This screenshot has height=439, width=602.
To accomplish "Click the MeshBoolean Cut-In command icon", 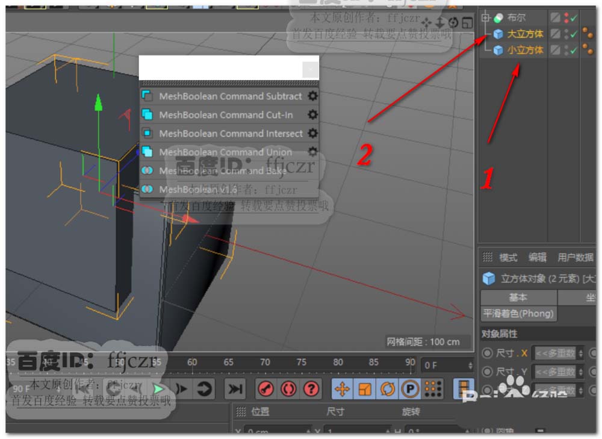I will pos(147,114).
